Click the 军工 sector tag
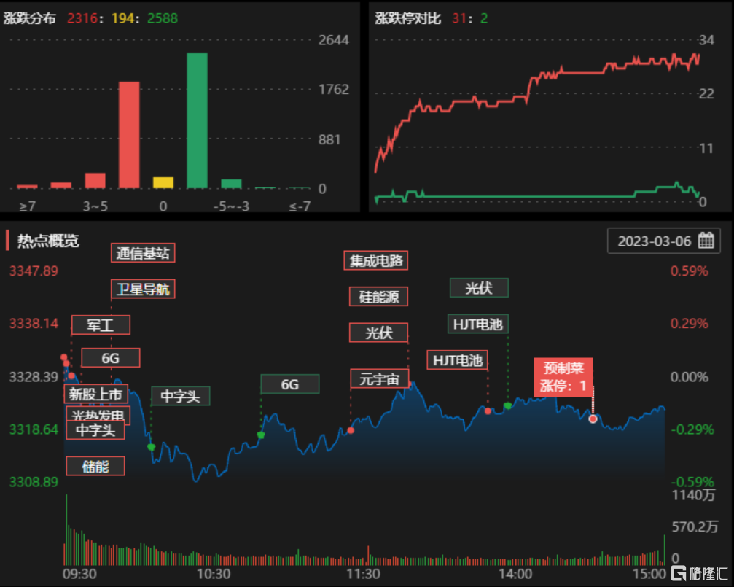The height and width of the screenshot is (587, 734). [x=100, y=324]
